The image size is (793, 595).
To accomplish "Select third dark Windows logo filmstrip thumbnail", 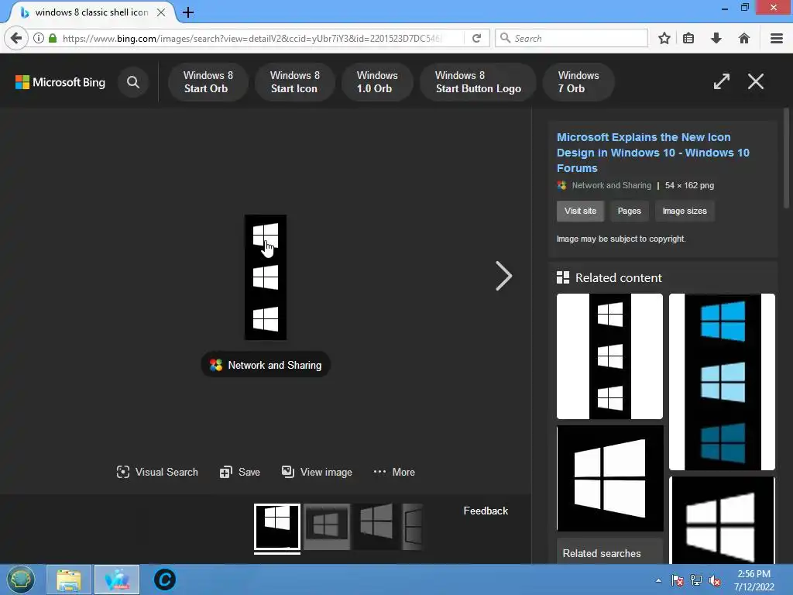I will pyautogui.click(x=376, y=527).
